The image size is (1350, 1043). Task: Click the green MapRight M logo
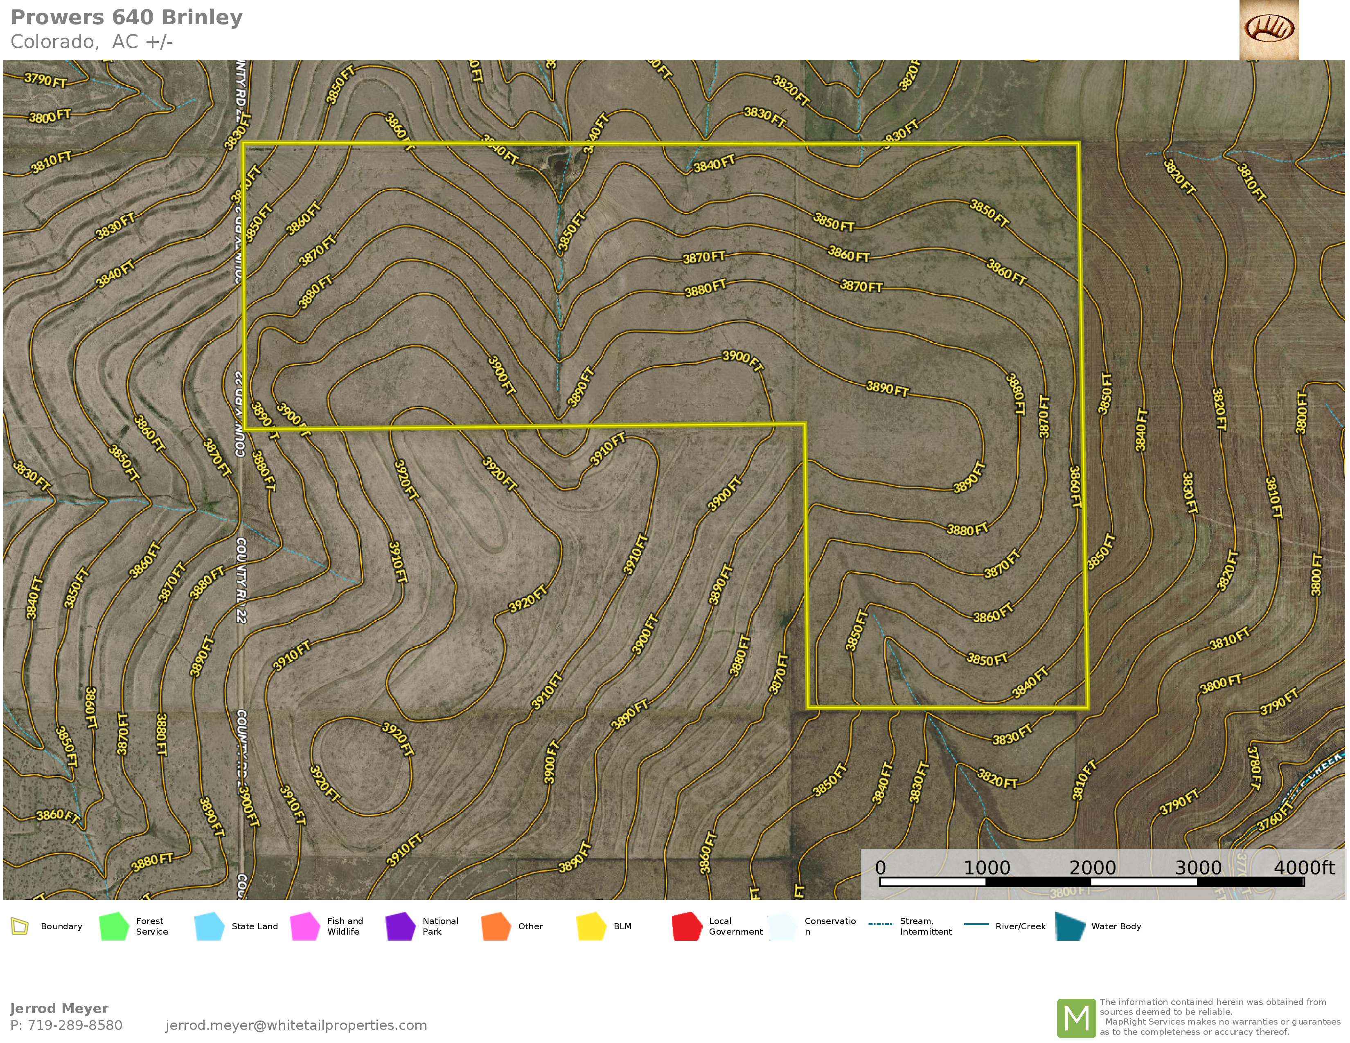[x=1076, y=1018]
